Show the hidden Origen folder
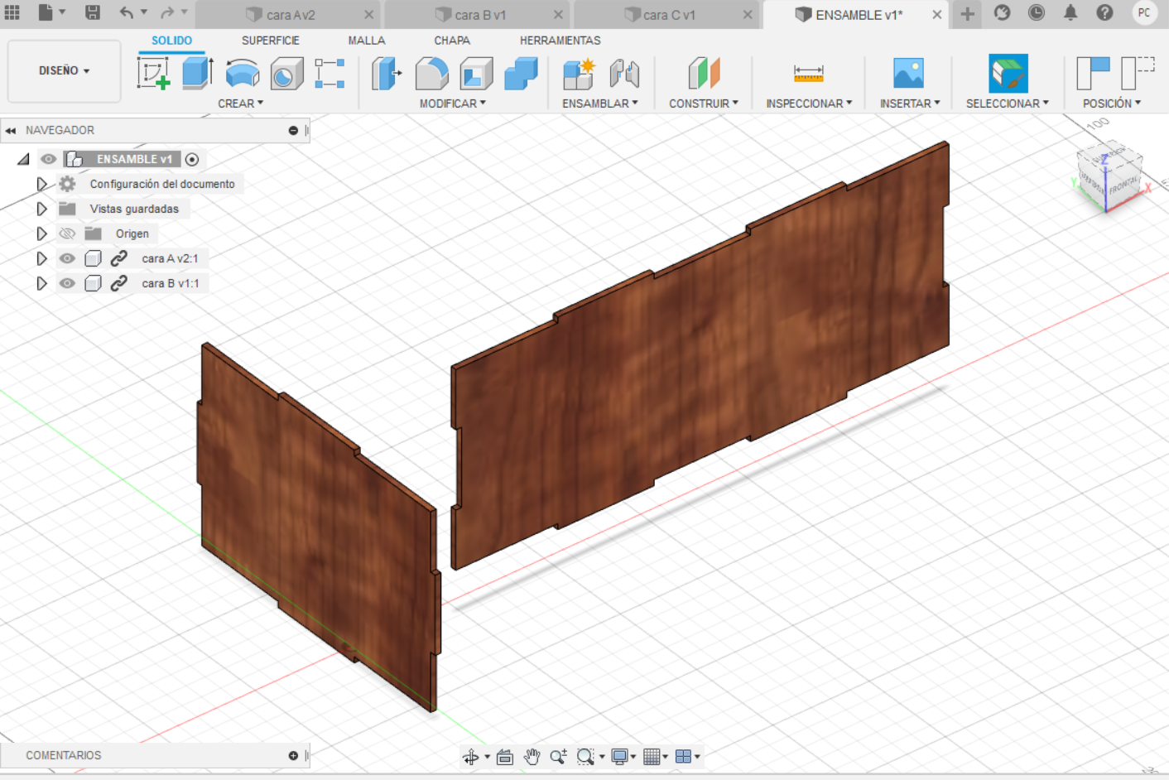 click(67, 234)
